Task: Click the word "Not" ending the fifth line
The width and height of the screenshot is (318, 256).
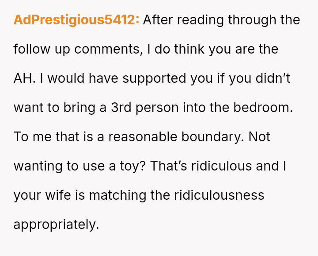Action: click(259, 137)
